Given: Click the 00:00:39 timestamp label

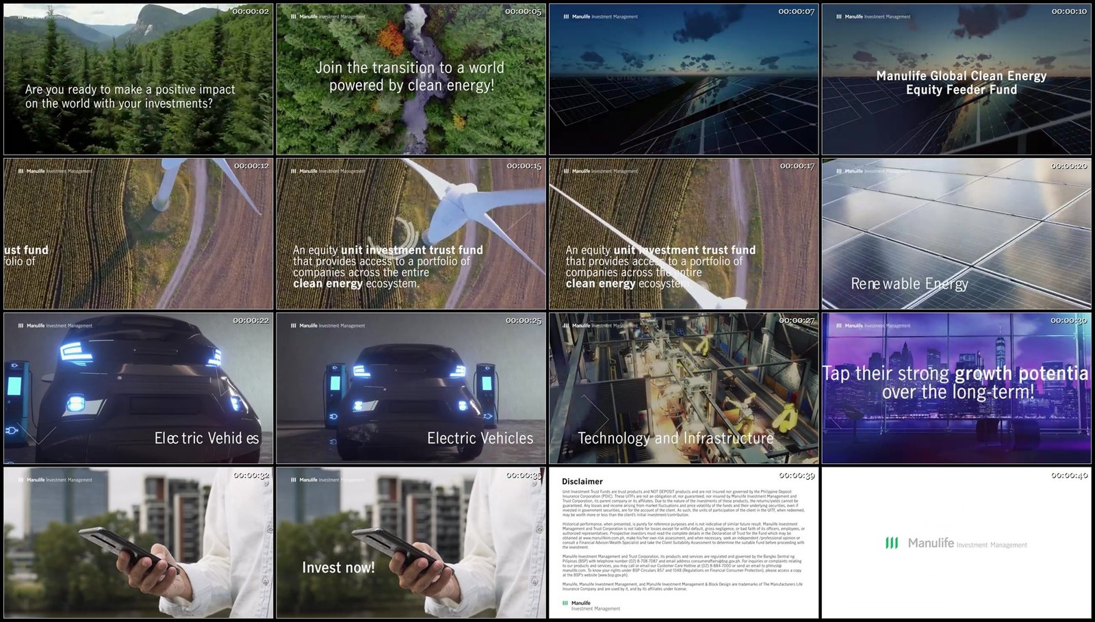Looking at the screenshot, I should click(797, 475).
